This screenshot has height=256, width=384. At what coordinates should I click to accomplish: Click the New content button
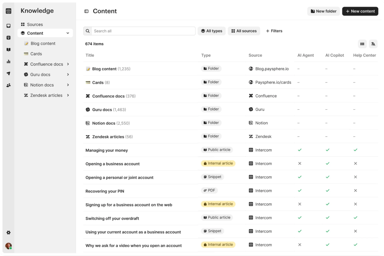360,11
